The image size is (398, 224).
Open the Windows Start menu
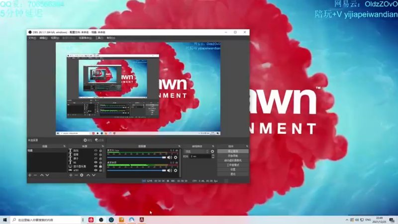coord(5,220)
